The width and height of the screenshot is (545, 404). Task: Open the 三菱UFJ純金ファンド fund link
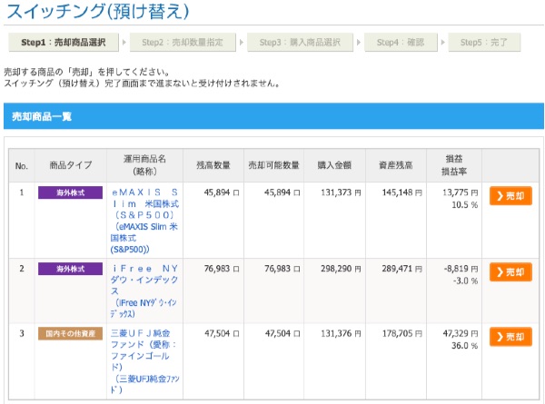144,361
